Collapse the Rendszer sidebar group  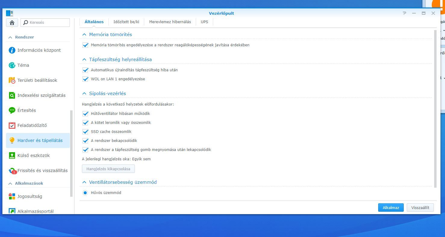pyautogui.click(x=10, y=37)
